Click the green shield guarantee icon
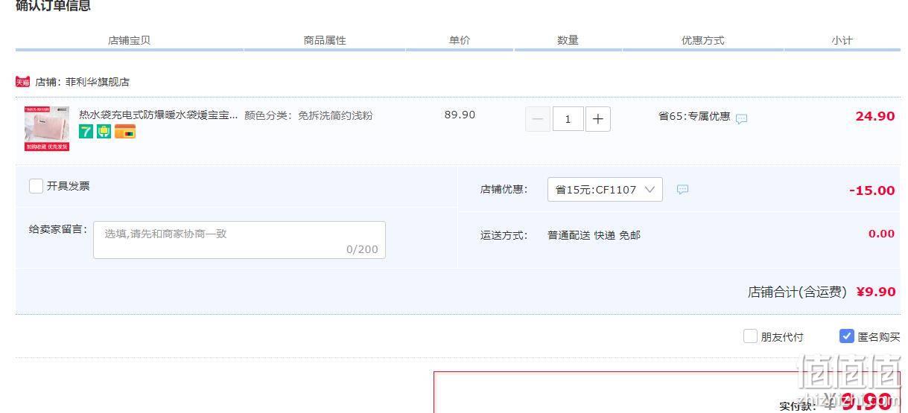Image resolution: width=908 pixels, height=413 pixels. point(104,132)
